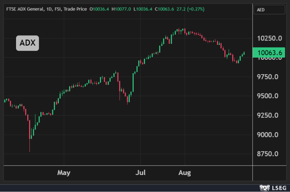The height and width of the screenshot is (192, 290).
Task: Click the May label on time axis
Action: (x=64, y=172)
